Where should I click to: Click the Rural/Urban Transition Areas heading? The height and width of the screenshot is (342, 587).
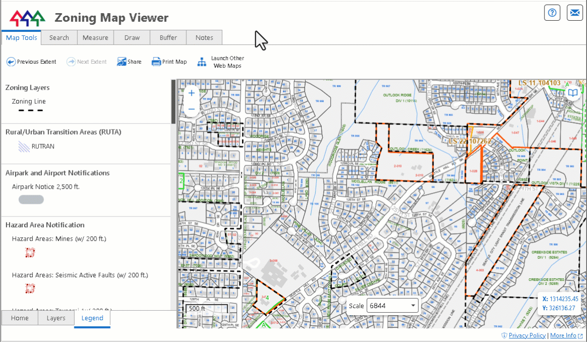[x=63, y=132]
